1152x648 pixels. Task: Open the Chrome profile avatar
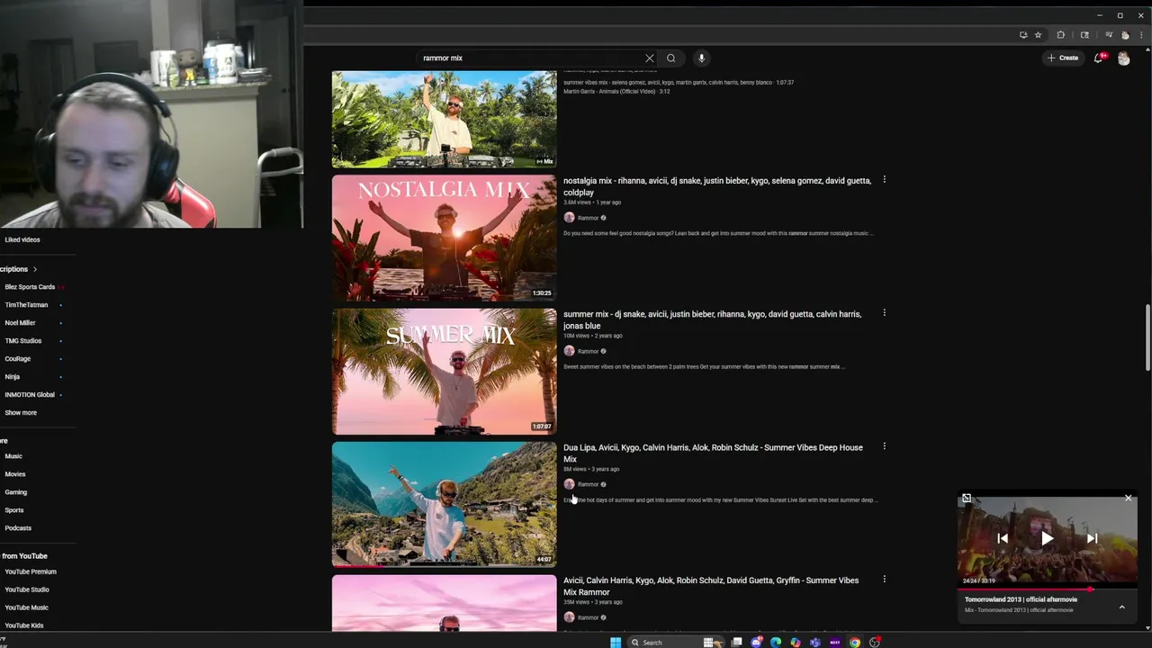(x=1125, y=35)
